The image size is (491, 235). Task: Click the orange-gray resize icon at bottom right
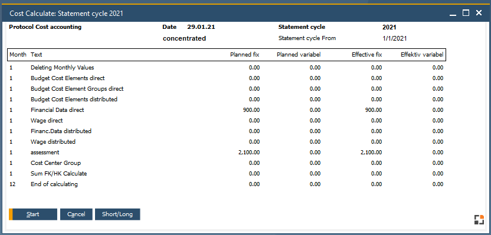(x=479, y=220)
